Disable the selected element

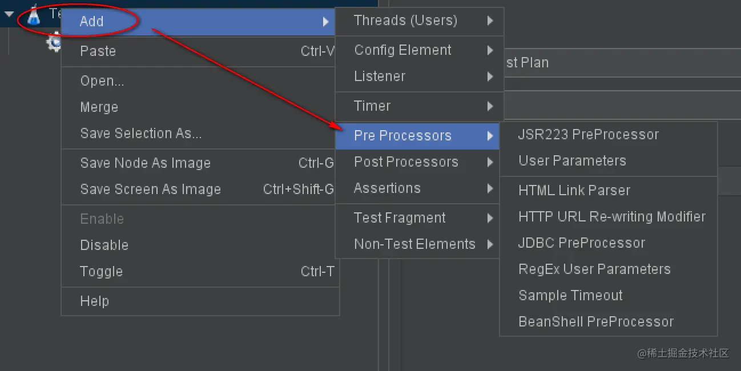pyautogui.click(x=104, y=245)
